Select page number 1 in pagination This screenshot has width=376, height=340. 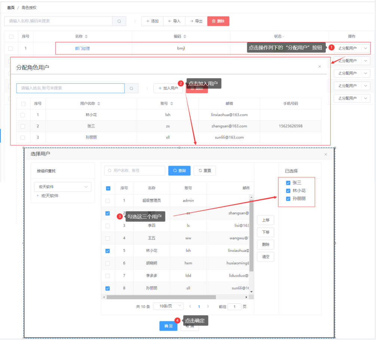click(x=199, y=306)
